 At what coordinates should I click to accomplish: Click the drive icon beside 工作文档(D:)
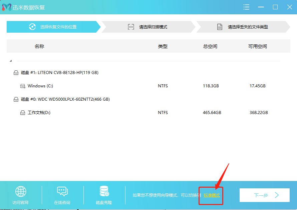(x=23, y=112)
